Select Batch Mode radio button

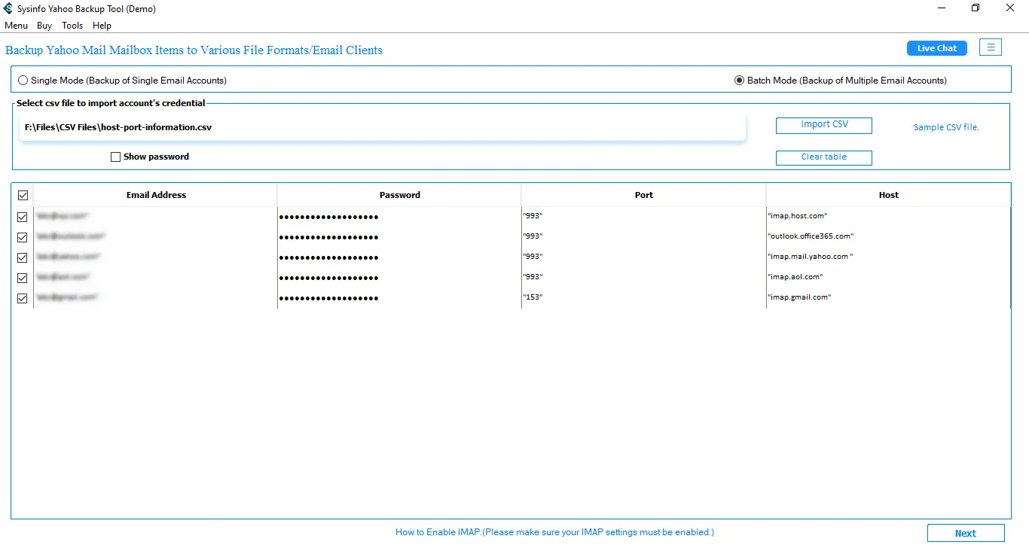[739, 81]
